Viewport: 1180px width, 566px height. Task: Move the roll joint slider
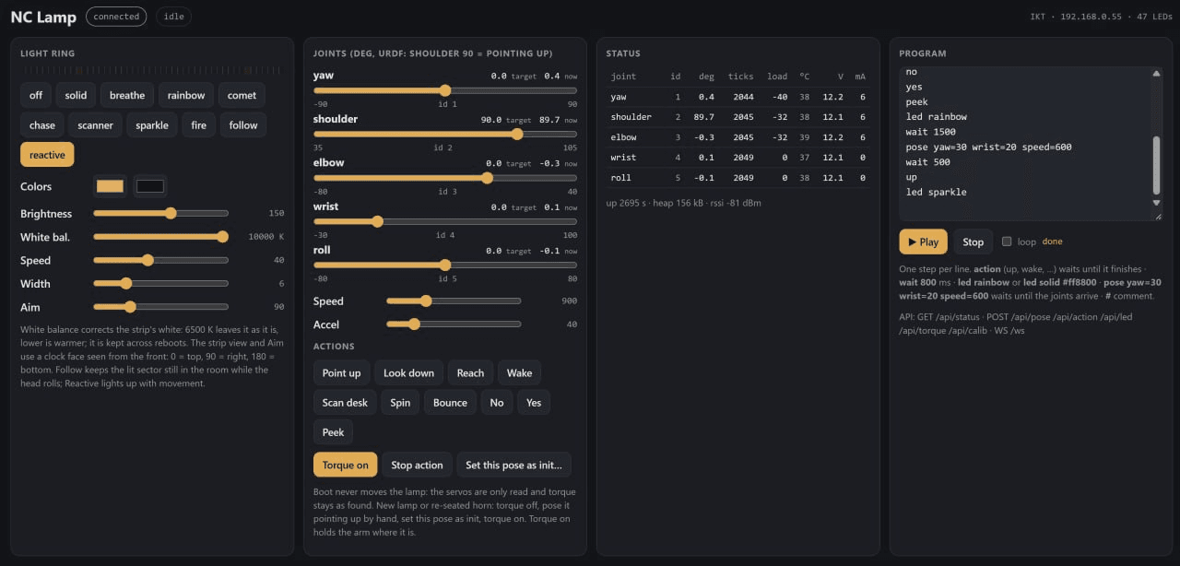pos(445,265)
